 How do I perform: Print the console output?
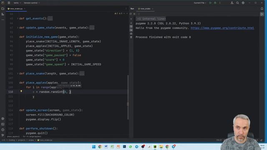coord(131,34)
